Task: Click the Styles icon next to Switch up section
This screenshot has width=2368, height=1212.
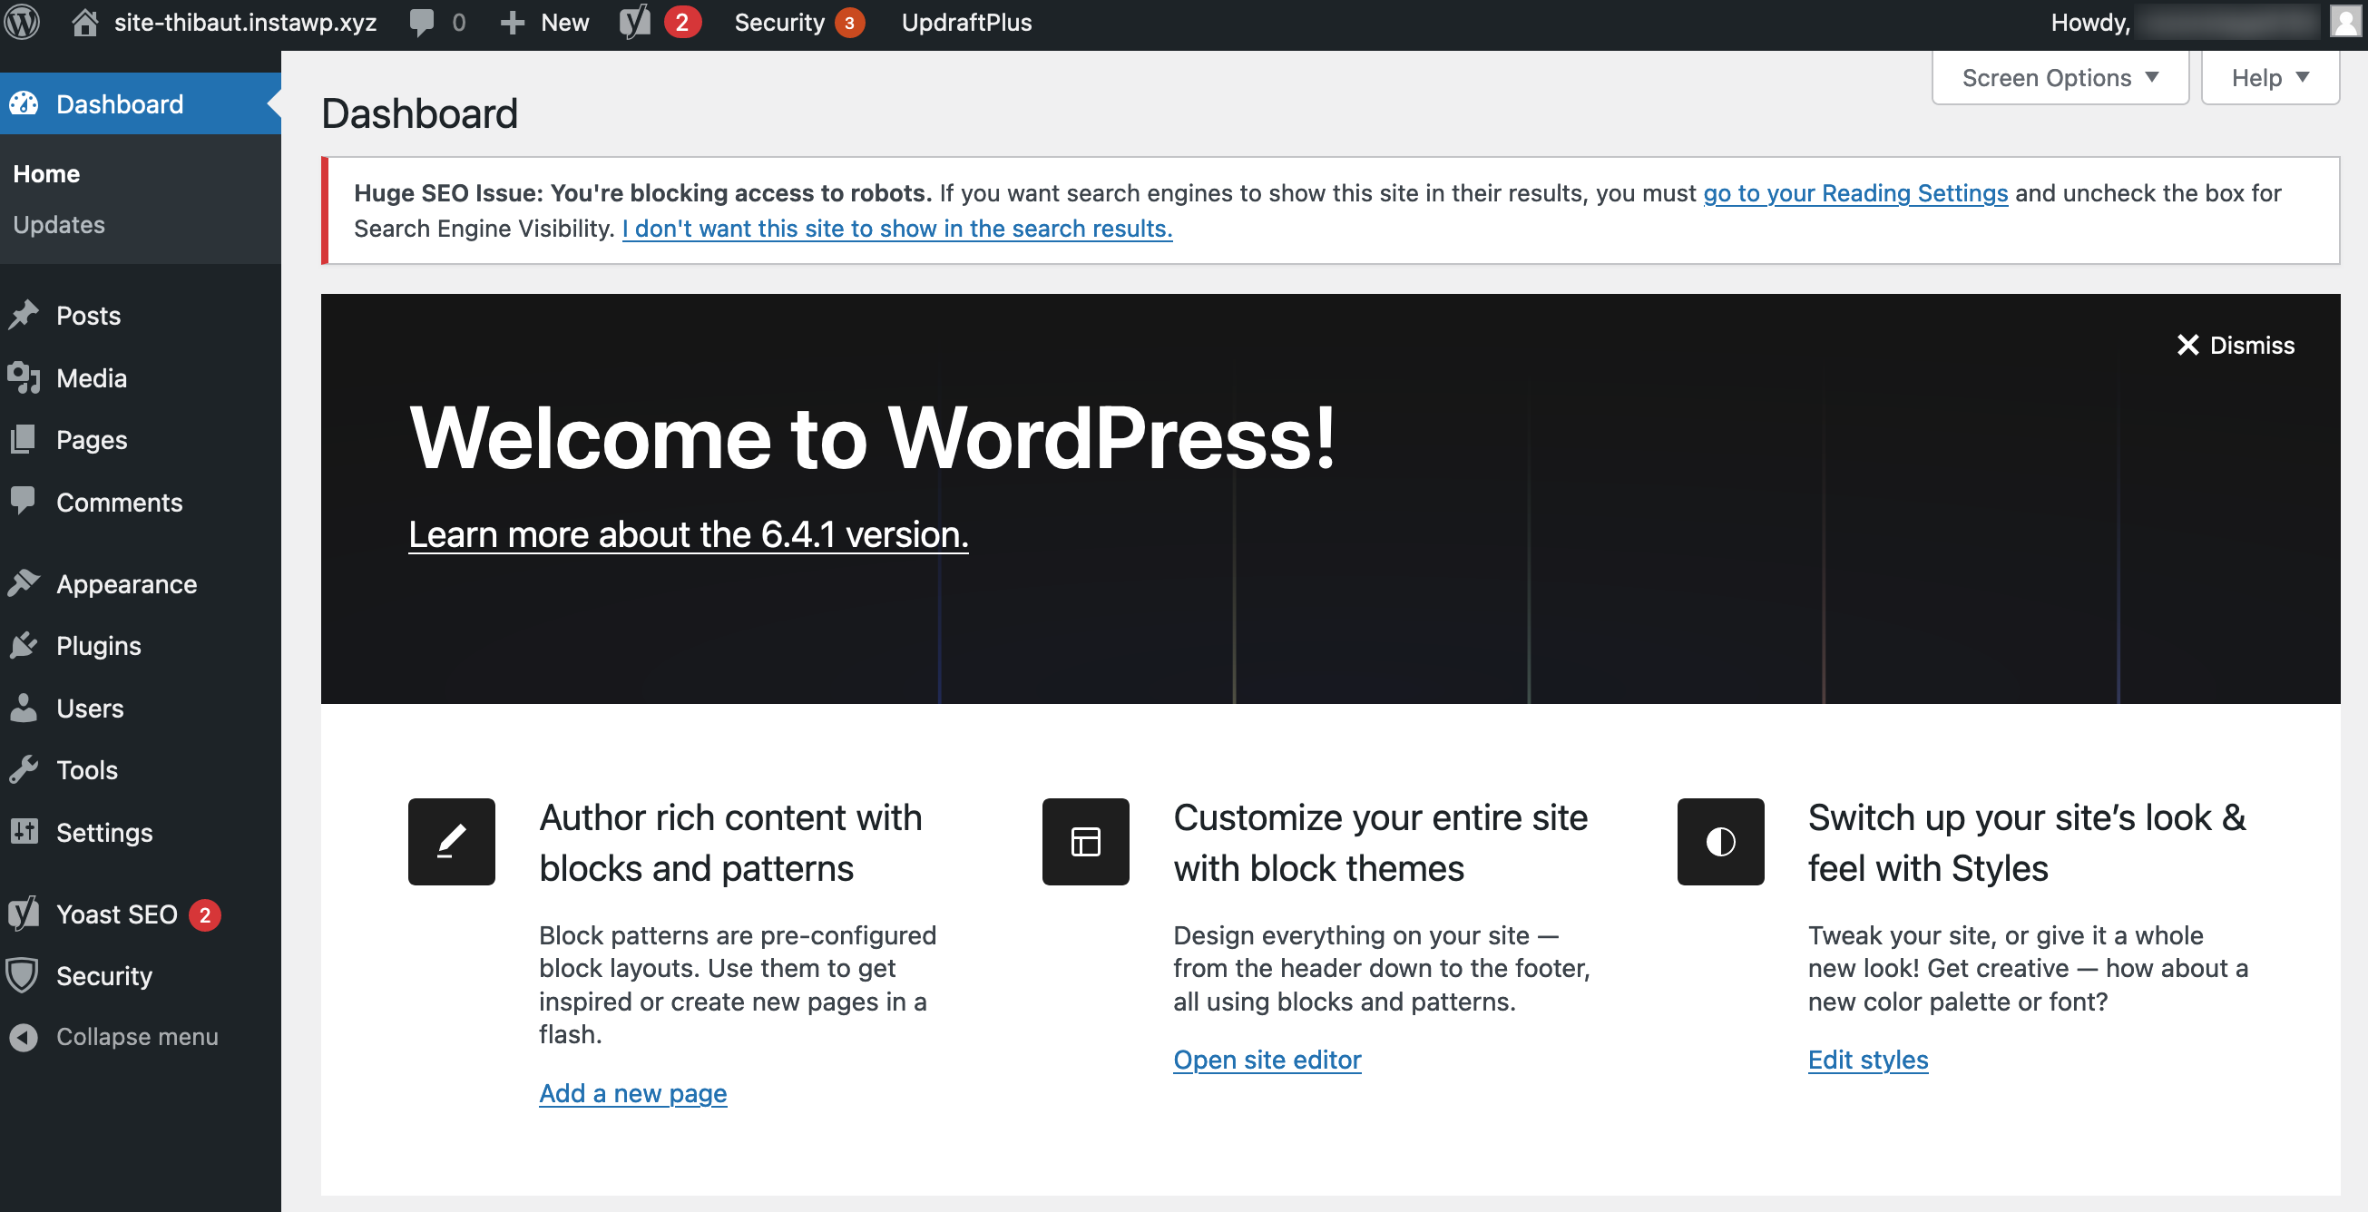Action: coord(1720,842)
